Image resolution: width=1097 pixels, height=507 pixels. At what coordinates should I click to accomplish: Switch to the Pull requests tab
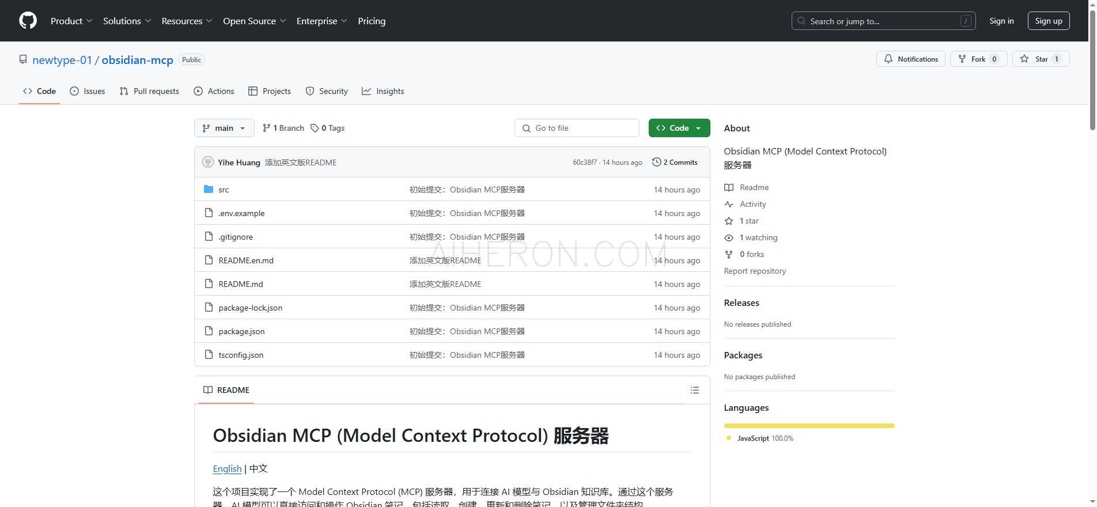149,91
